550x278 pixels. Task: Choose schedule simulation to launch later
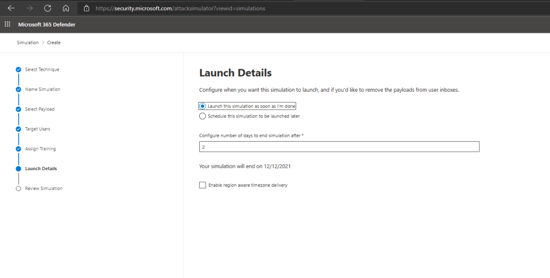[202, 116]
